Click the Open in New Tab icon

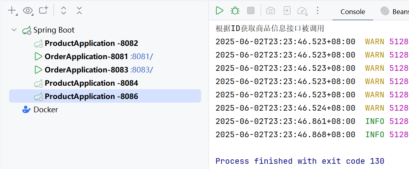pyautogui.click(x=43, y=11)
